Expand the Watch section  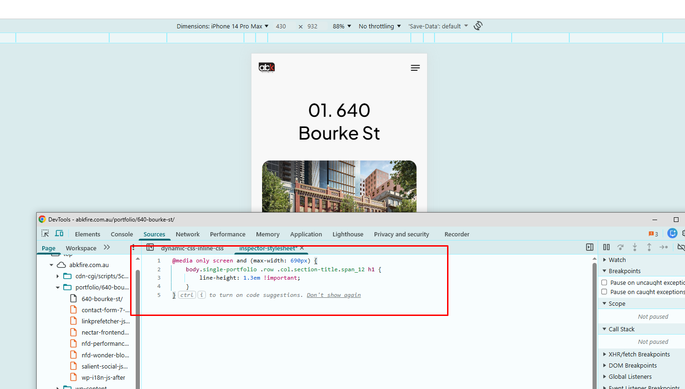pos(617,260)
